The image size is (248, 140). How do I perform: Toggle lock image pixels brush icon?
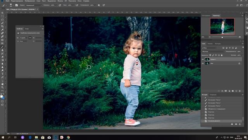pyautogui.click(x=213, y=55)
